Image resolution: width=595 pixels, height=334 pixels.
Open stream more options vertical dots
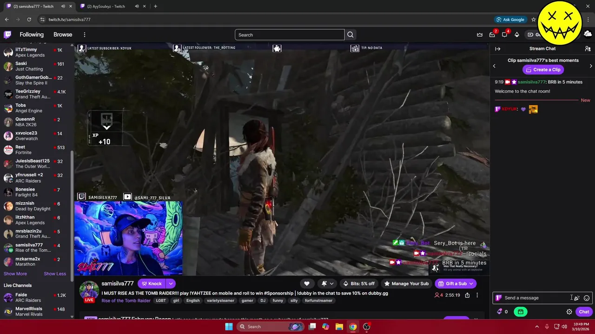(x=477, y=295)
